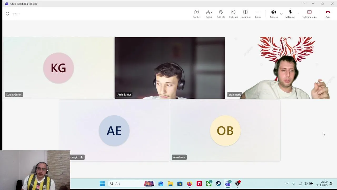
Task: Stop sharing with Paylaşımı durdur
Action: tap(309, 14)
